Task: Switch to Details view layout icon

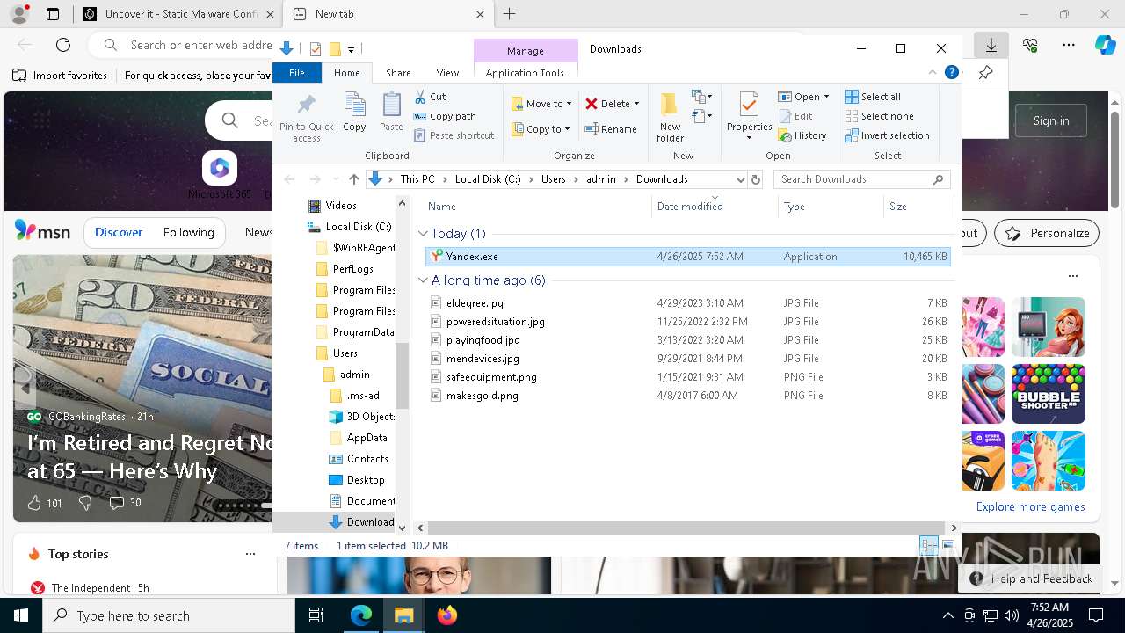Action: (x=929, y=546)
